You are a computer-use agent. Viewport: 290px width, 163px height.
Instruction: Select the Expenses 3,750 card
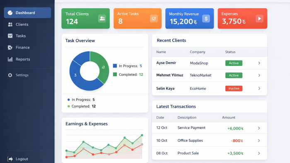[x=242, y=19]
